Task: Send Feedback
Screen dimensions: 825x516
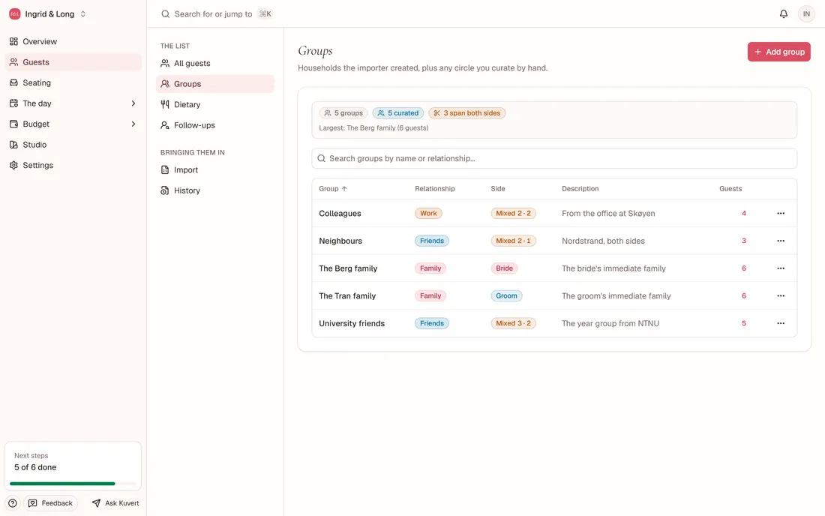Action: point(50,503)
